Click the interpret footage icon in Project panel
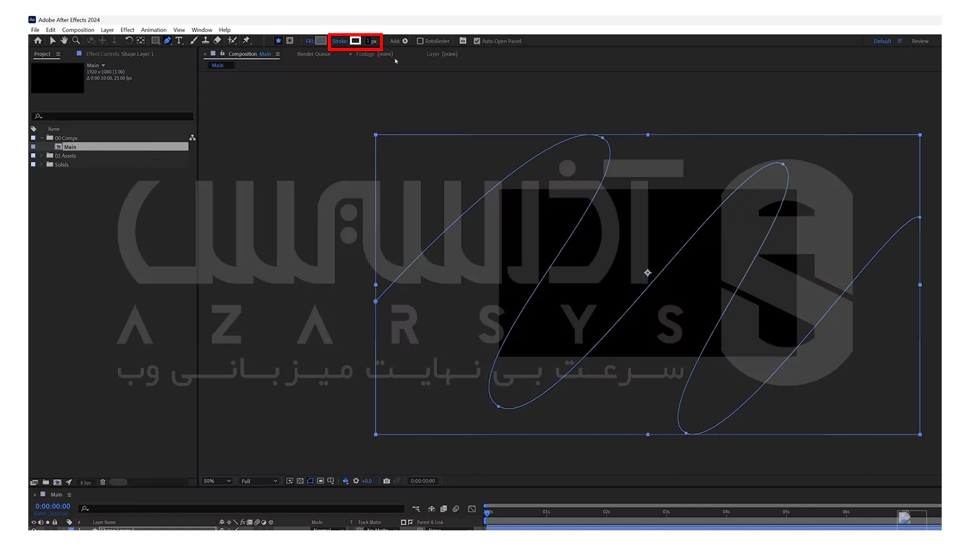Screen dimensions: 970x546 [x=34, y=482]
